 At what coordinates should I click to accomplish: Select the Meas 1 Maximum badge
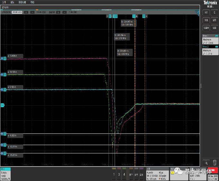pyautogui.click(x=209, y=40)
